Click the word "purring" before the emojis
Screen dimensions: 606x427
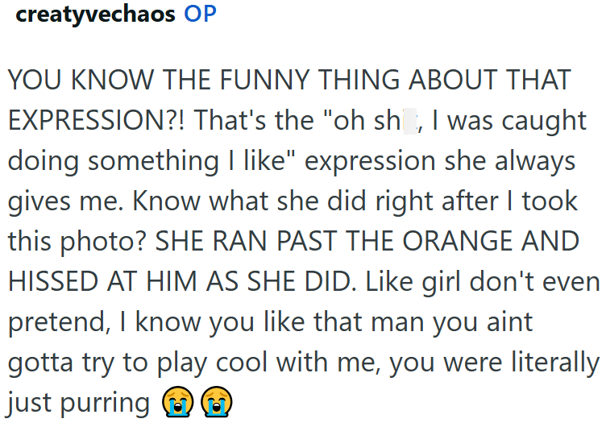pyautogui.click(x=105, y=404)
